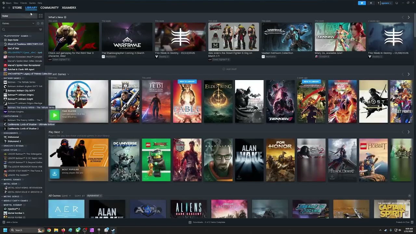Open Chrome from the taskbar
This screenshot has width=416, height=234.
tap(49, 230)
